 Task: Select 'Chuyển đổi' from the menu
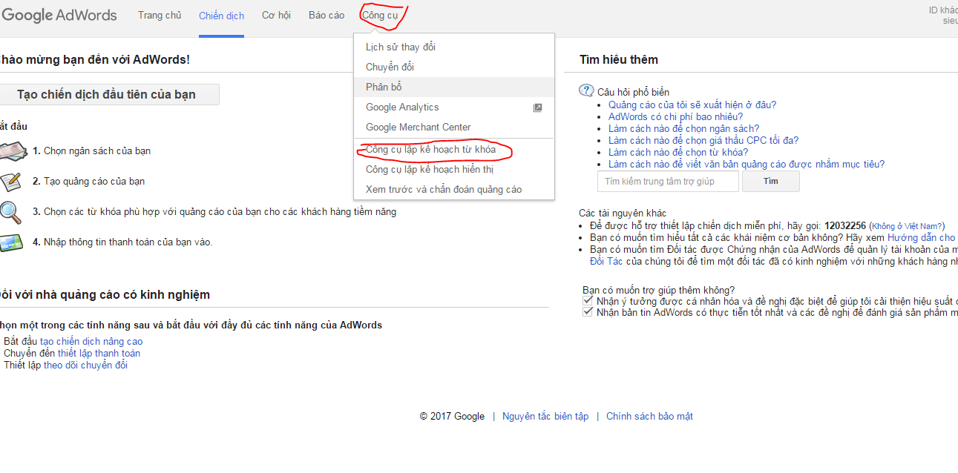pyautogui.click(x=454, y=67)
